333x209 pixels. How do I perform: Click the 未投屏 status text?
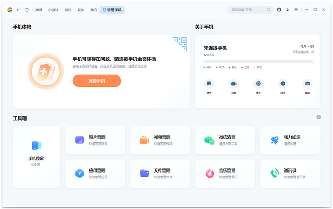35,165
